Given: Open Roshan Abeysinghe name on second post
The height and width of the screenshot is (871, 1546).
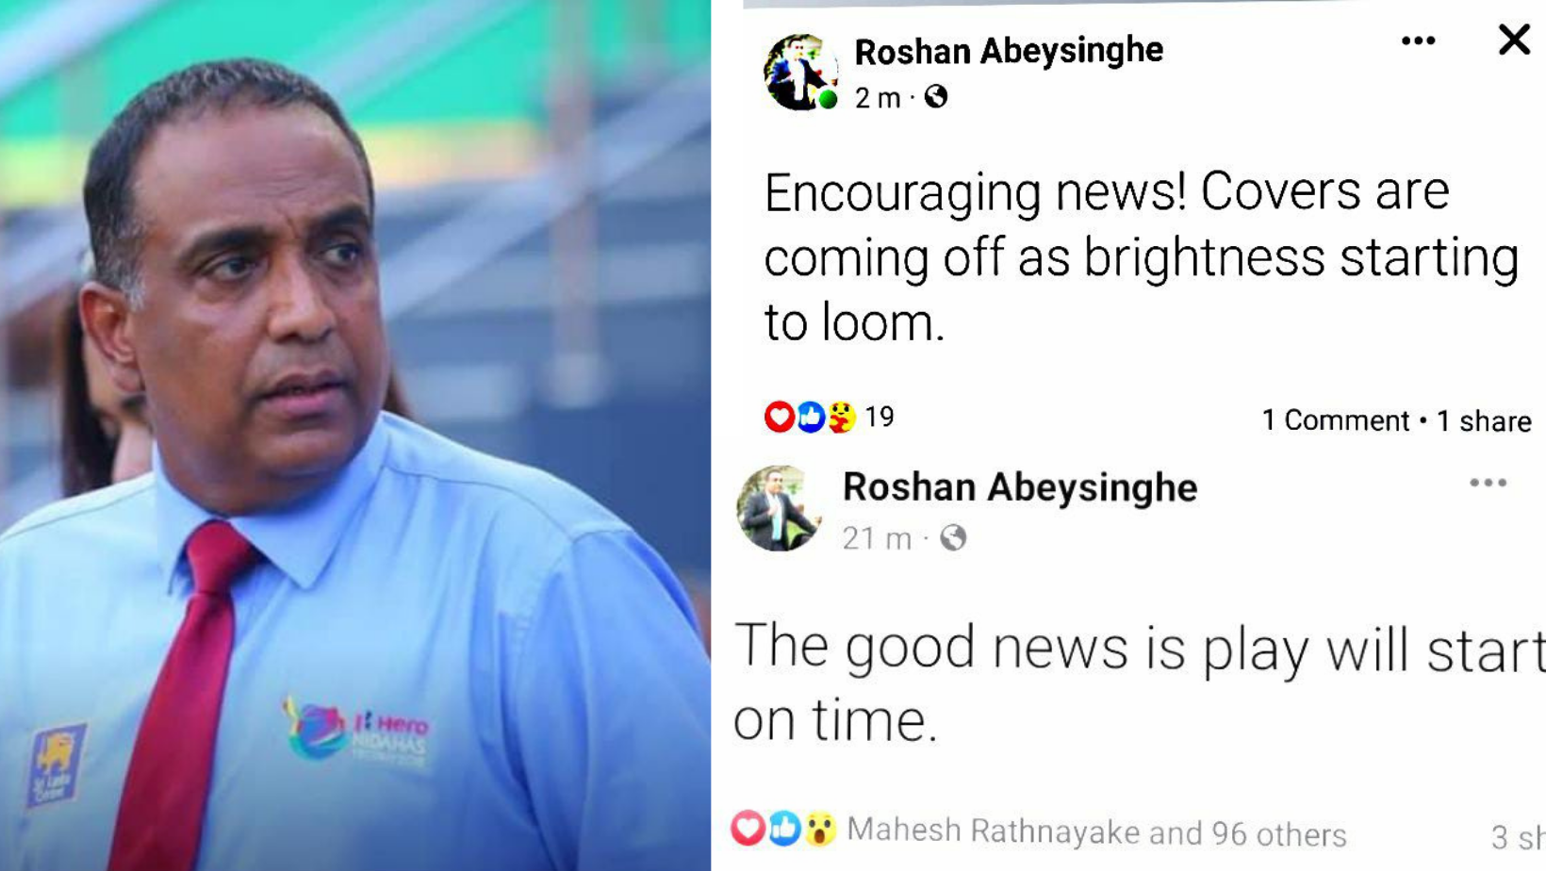Looking at the screenshot, I should tap(1020, 487).
